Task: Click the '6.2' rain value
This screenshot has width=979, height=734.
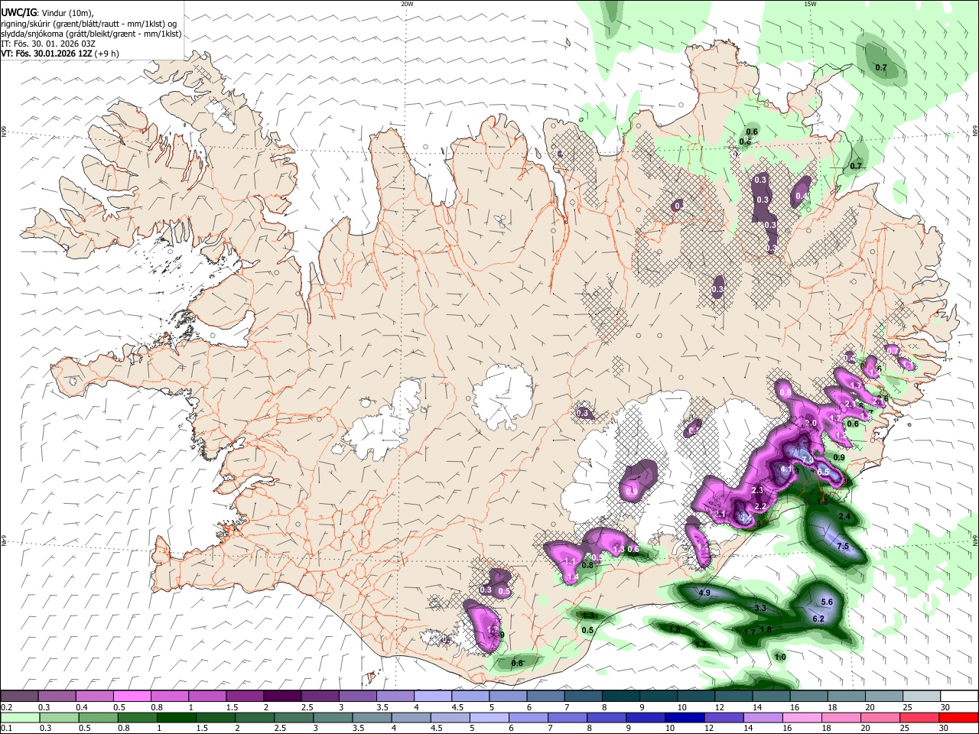Action: pos(818,619)
